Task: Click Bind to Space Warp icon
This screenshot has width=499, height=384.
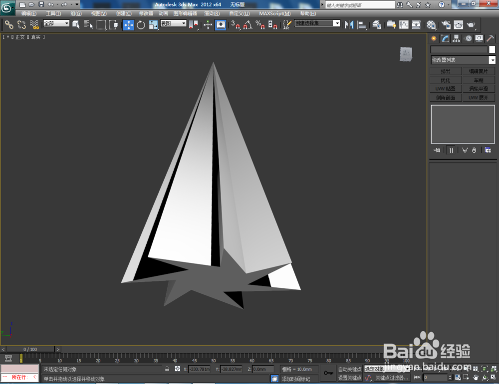Action: pos(34,24)
